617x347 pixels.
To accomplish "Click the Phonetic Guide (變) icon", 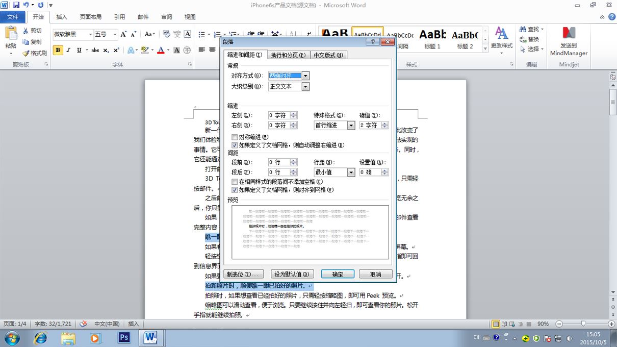I will point(177,34).
